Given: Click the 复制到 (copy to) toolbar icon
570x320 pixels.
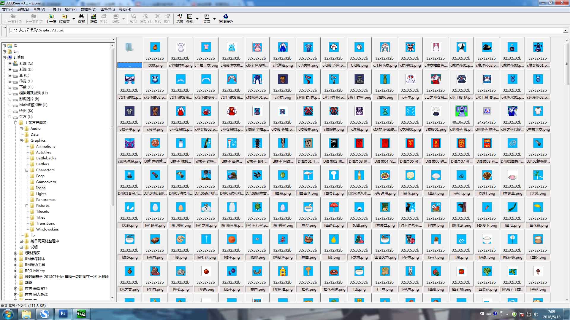Looking at the screenshot, I should (x=145, y=18).
